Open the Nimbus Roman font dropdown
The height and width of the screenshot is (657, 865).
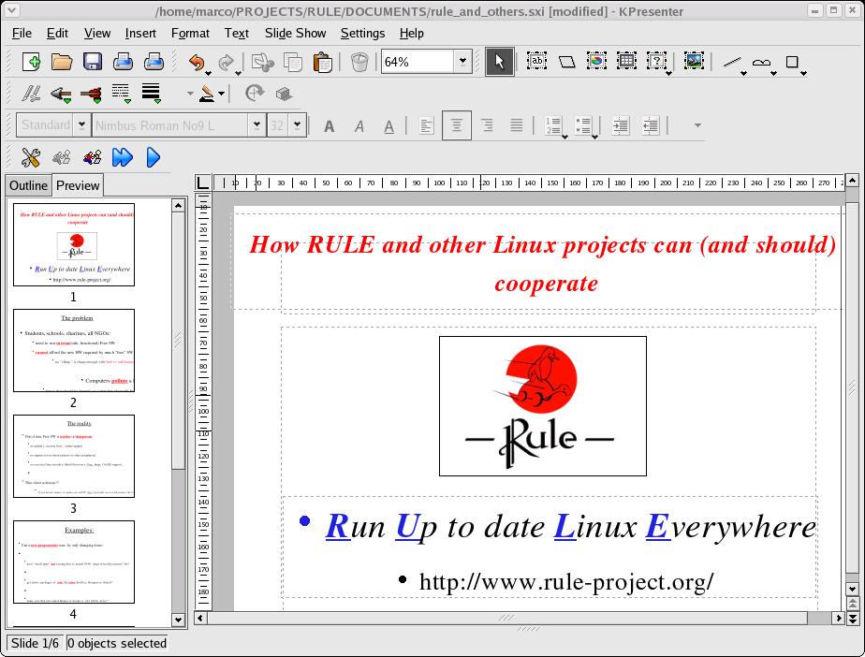(x=257, y=125)
